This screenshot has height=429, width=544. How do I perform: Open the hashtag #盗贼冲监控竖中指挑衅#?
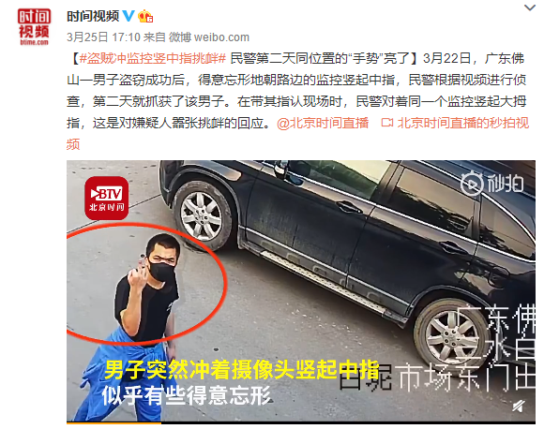pos(153,58)
